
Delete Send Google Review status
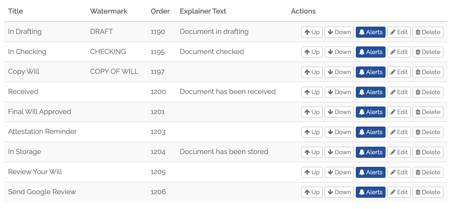[428, 192]
